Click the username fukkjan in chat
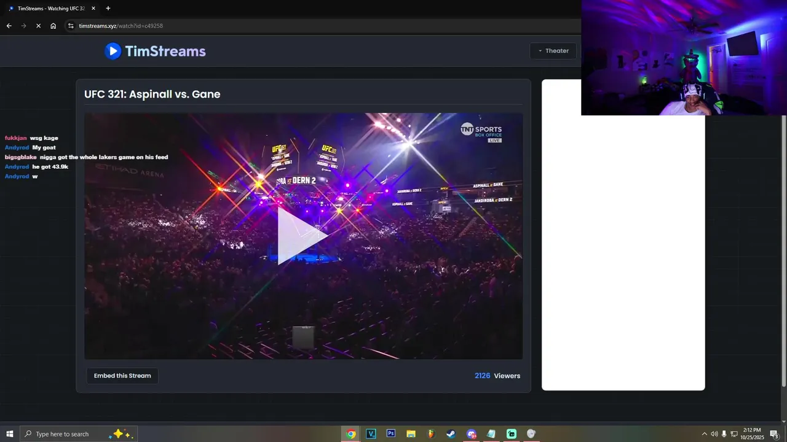The image size is (787, 442). point(16,138)
